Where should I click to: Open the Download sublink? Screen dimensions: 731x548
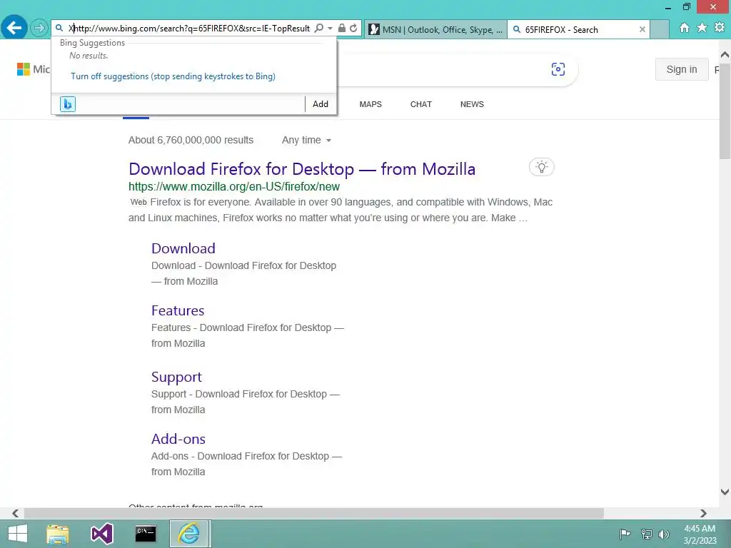click(183, 248)
